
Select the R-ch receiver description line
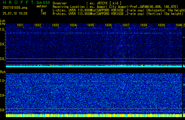[x=118, y=14]
